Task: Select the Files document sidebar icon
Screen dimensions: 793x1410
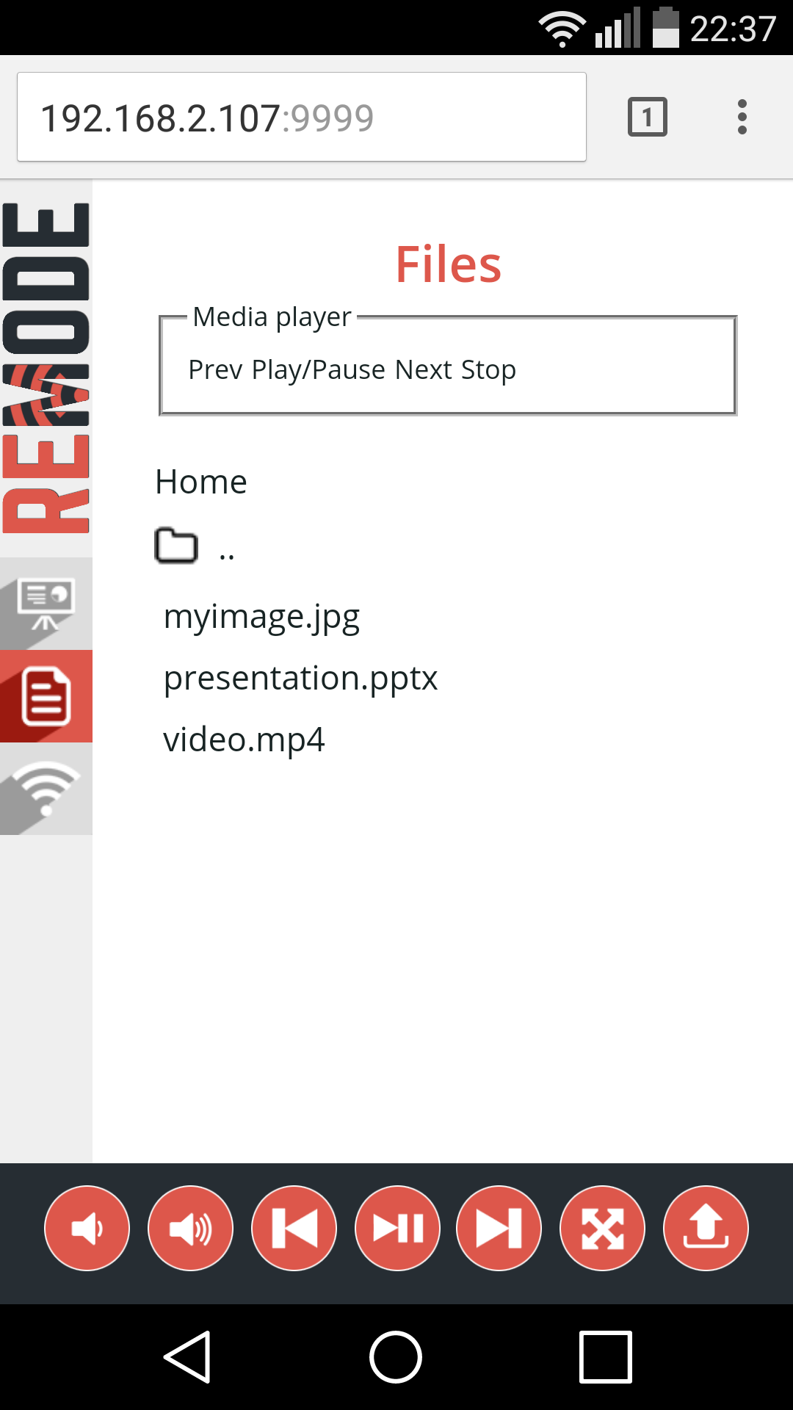Action: point(46,696)
